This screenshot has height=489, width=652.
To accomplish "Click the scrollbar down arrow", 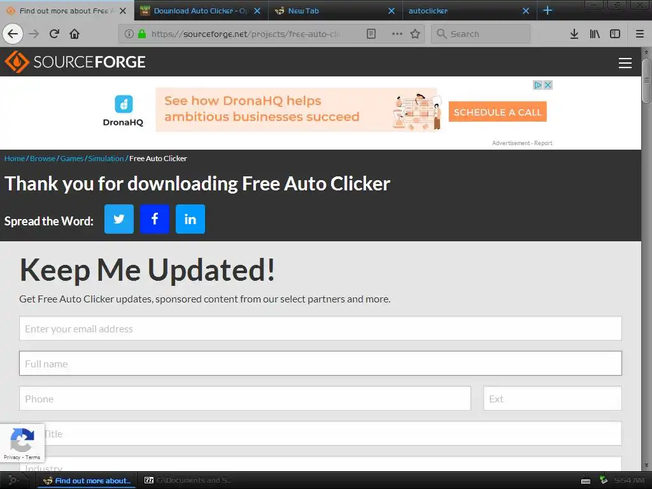I will pos(646,465).
